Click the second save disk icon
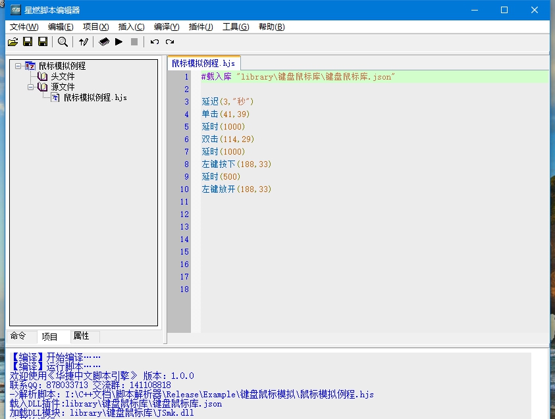The height and width of the screenshot is (419, 555). (x=43, y=42)
